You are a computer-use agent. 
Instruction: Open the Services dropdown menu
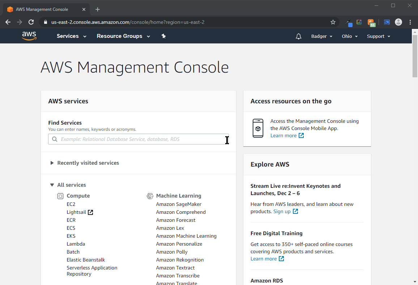(x=72, y=36)
